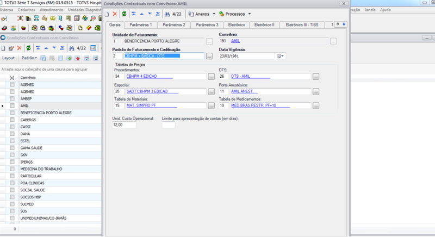
Task: Move to next record in the list window toolbar
Action: coord(54,48)
